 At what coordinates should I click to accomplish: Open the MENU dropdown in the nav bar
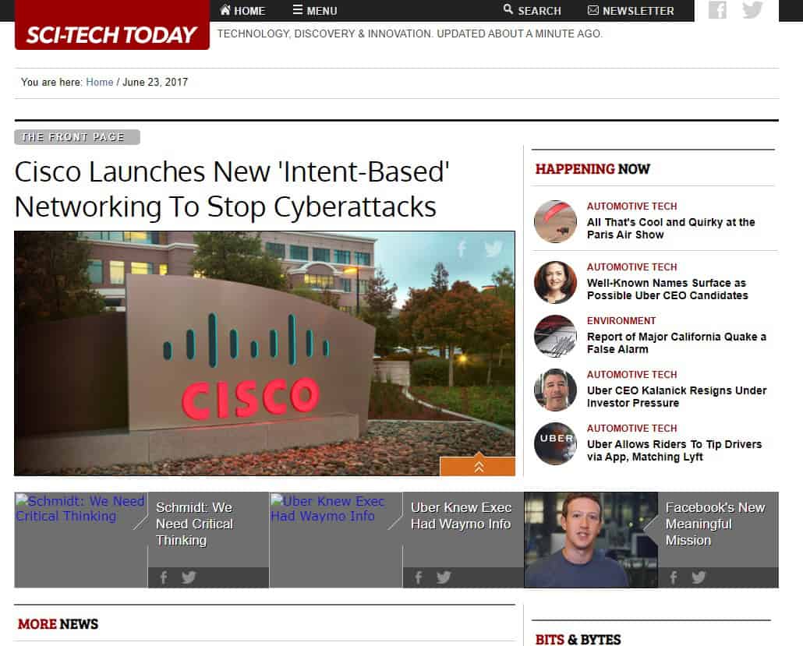pos(314,10)
